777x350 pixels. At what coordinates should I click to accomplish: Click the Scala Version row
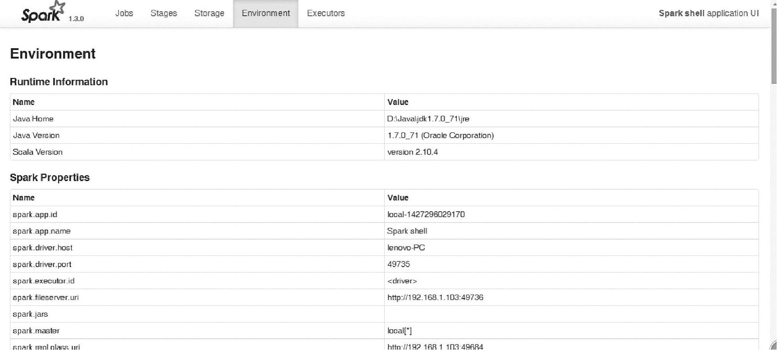38,152
